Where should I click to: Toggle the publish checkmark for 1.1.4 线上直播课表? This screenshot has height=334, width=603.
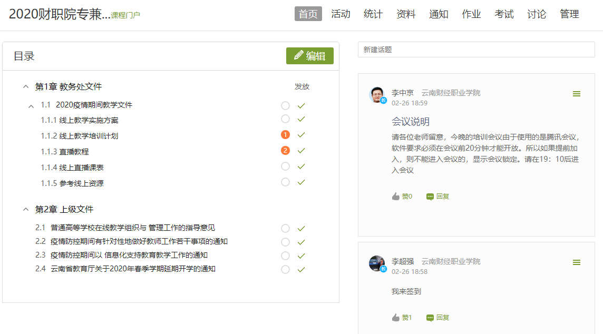click(x=301, y=166)
